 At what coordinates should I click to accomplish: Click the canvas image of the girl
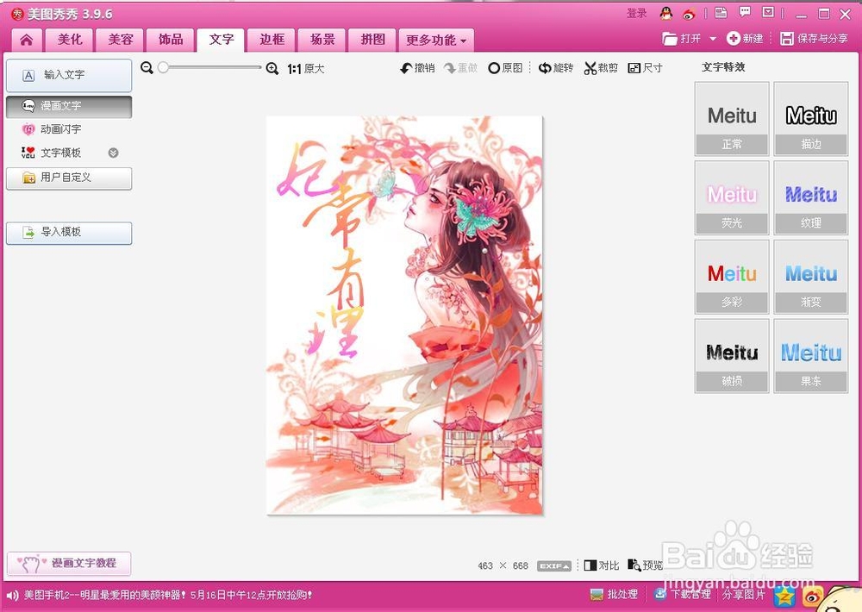pos(404,315)
